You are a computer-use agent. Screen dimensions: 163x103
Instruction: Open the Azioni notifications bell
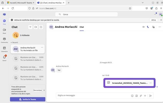point(4,58)
